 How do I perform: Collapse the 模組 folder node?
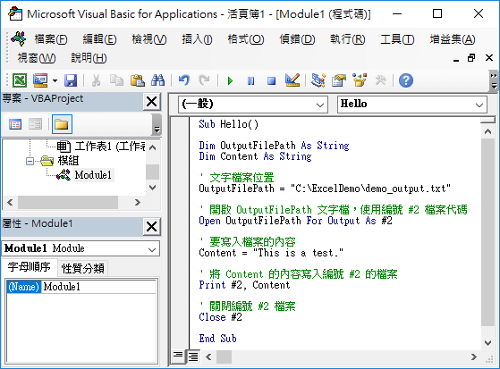[30, 161]
